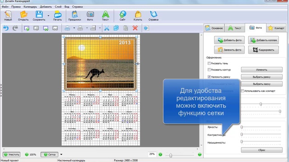
Task: Toggle Рисовать контур checkbox
Action: 209,70
